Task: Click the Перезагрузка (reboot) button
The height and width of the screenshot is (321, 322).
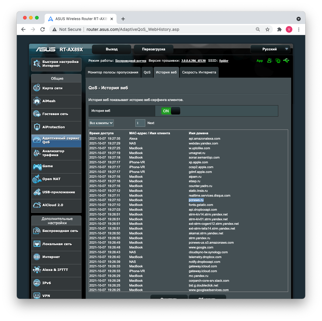Action: pos(154,49)
